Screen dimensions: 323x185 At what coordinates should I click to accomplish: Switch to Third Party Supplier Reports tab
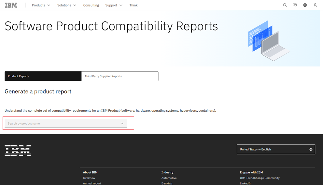click(120, 76)
